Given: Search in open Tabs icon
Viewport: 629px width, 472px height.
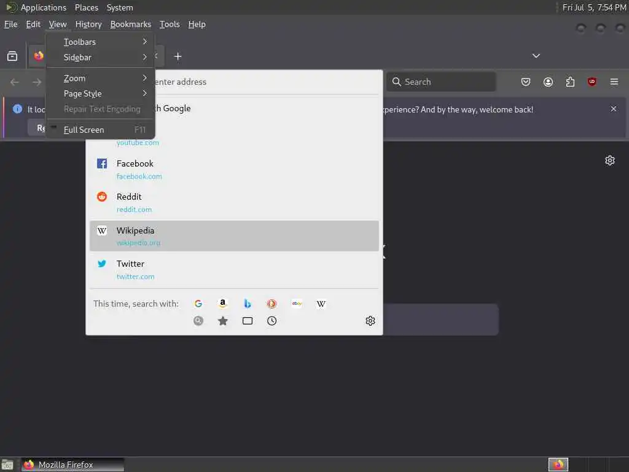Looking at the screenshot, I should pyautogui.click(x=248, y=321).
